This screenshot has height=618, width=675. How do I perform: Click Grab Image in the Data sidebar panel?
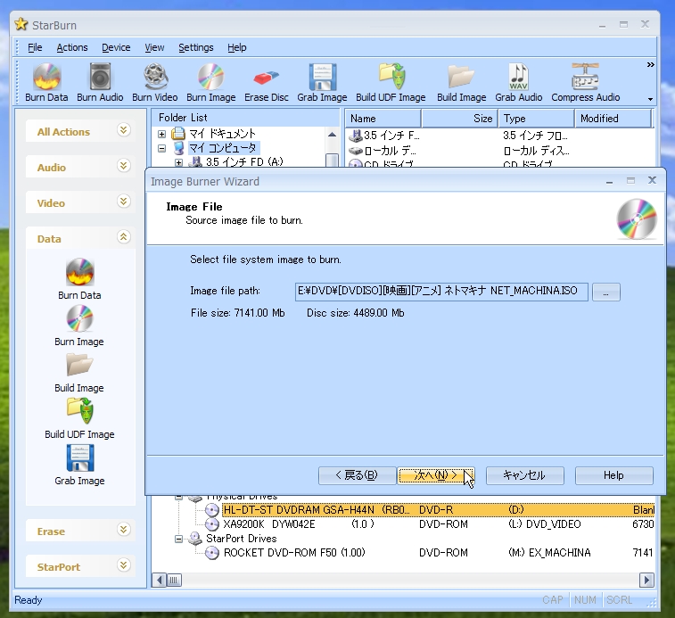point(79,466)
